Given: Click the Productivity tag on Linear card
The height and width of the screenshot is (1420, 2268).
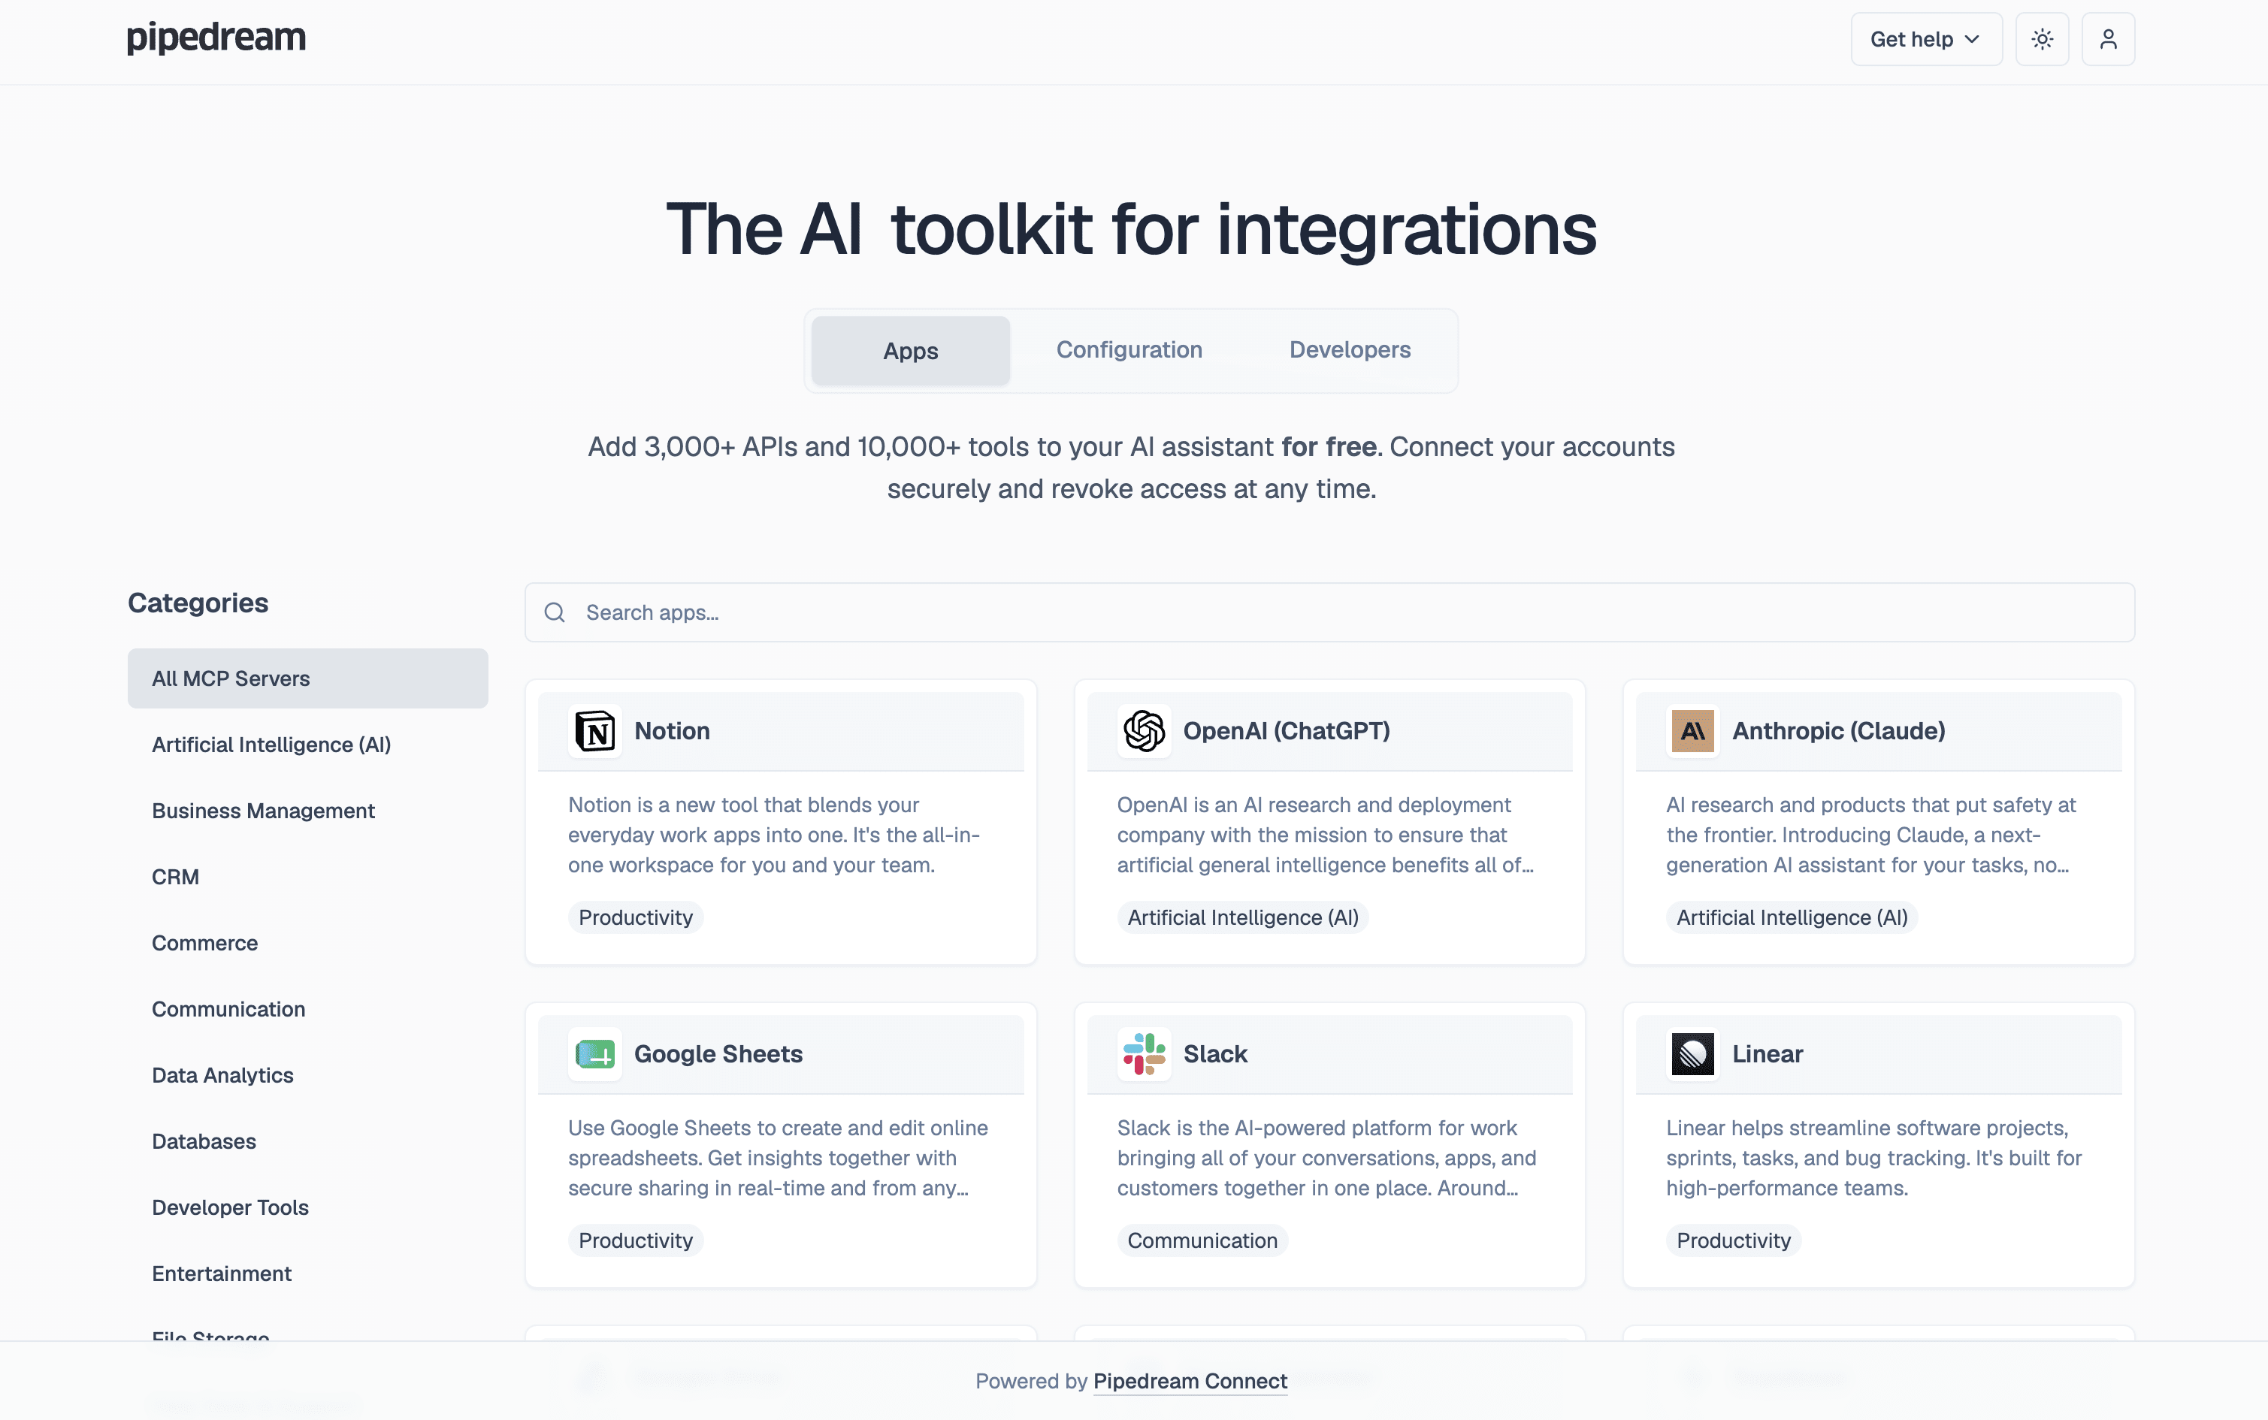Looking at the screenshot, I should point(1734,1240).
